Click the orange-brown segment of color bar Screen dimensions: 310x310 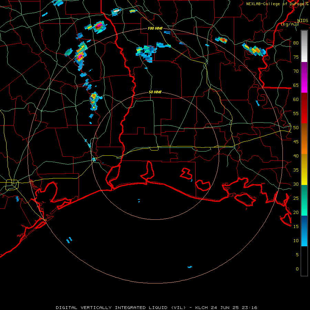point(304,139)
